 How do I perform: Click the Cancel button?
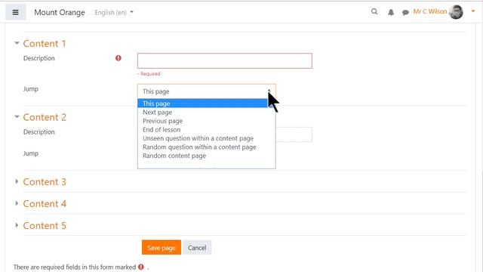click(x=197, y=248)
